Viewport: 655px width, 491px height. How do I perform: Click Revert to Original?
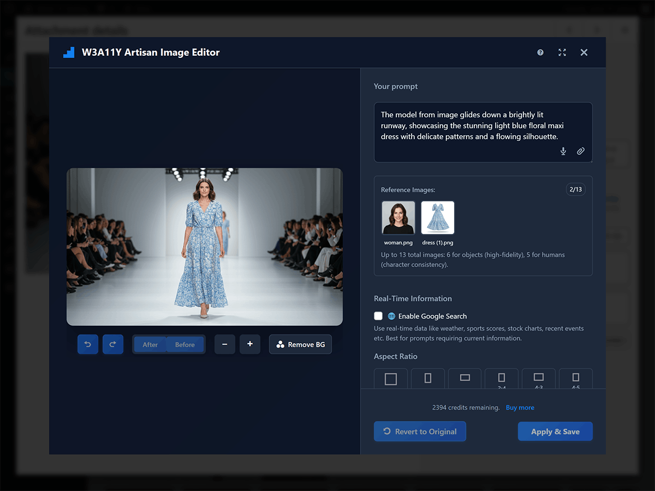(420, 431)
